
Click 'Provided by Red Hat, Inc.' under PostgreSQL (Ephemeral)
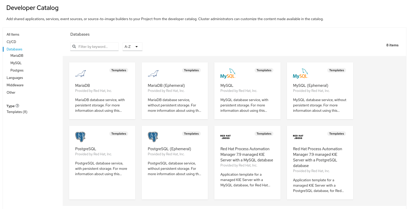pyautogui.click(x=166, y=154)
